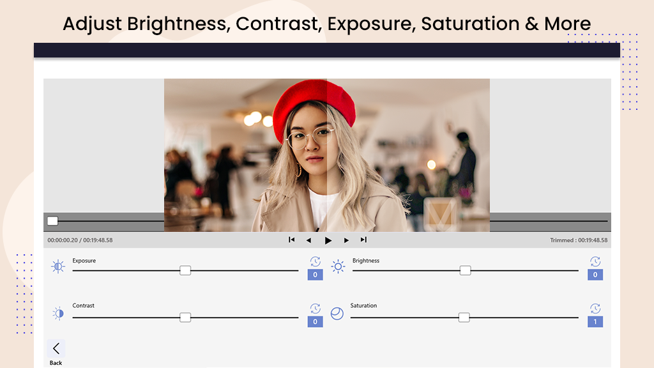The height and width of the screenshot is (368, 654).
Task: Skip to the start of the video
Action: pyautogui.click(x=291, y=240)
